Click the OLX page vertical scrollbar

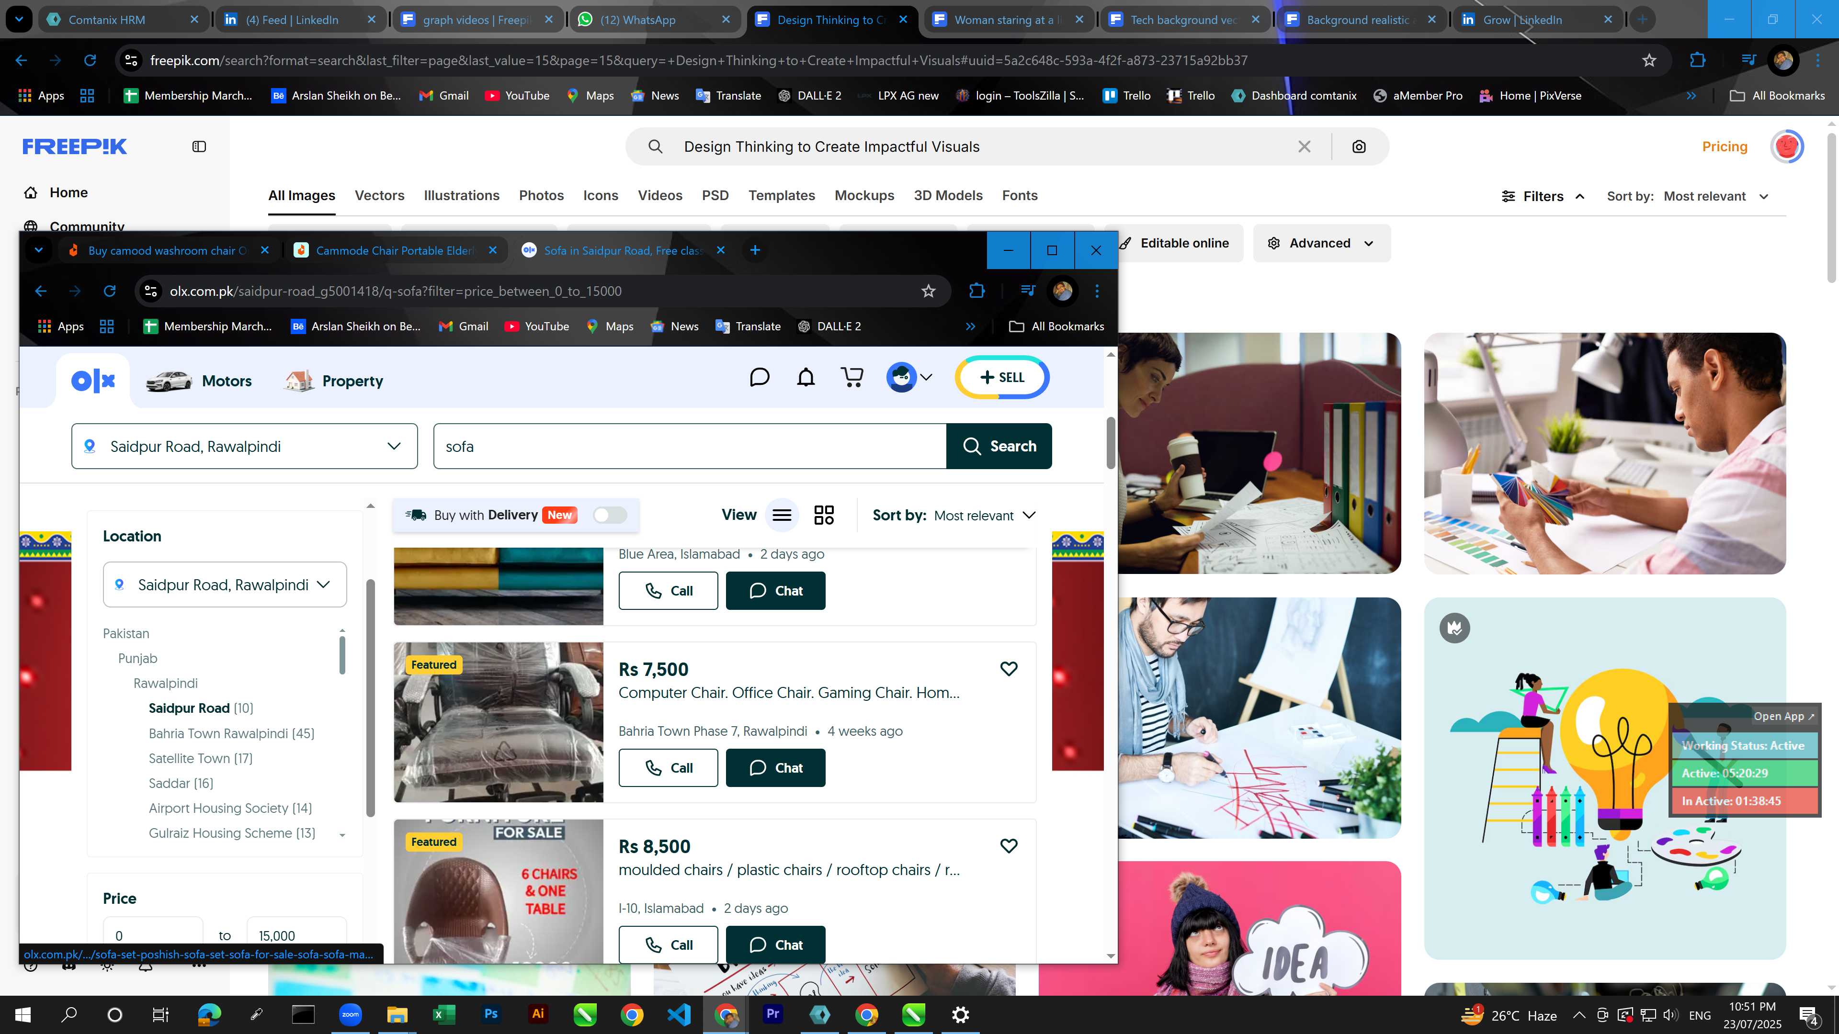pyautogui.click(x=1111, y=444)
